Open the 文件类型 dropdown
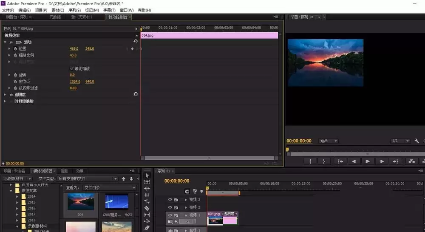 click(88, 178)
